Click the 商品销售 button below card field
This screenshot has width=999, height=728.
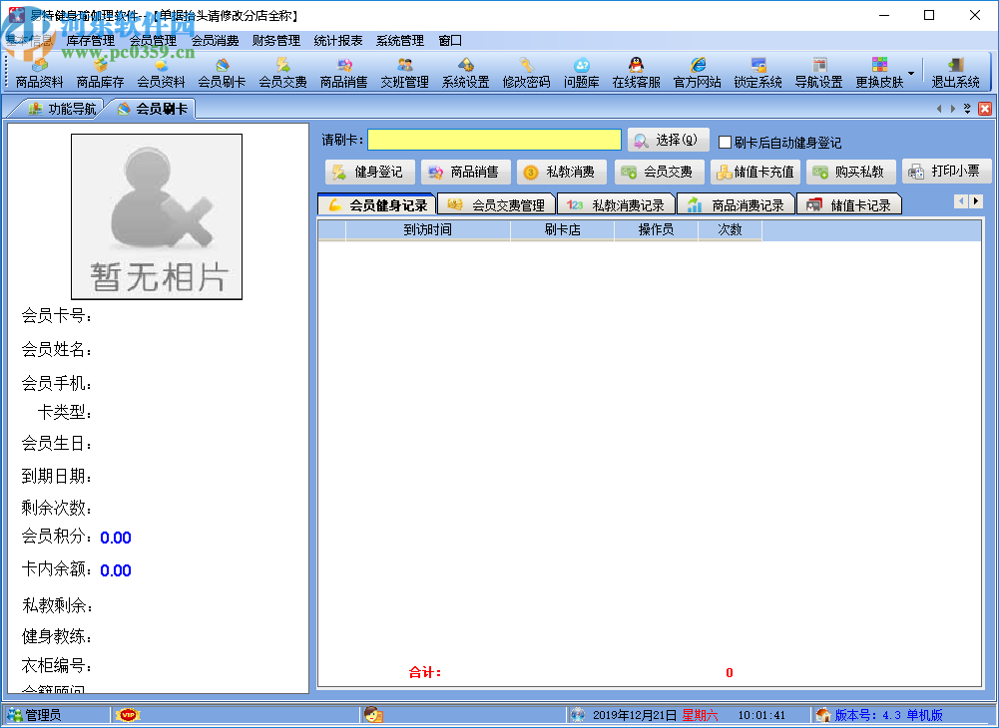466,172
